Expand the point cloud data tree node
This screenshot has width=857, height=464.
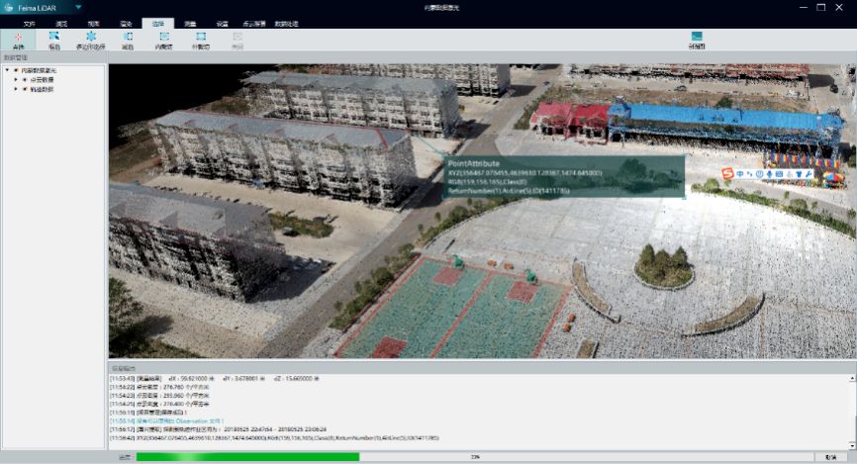click(15, 79)
